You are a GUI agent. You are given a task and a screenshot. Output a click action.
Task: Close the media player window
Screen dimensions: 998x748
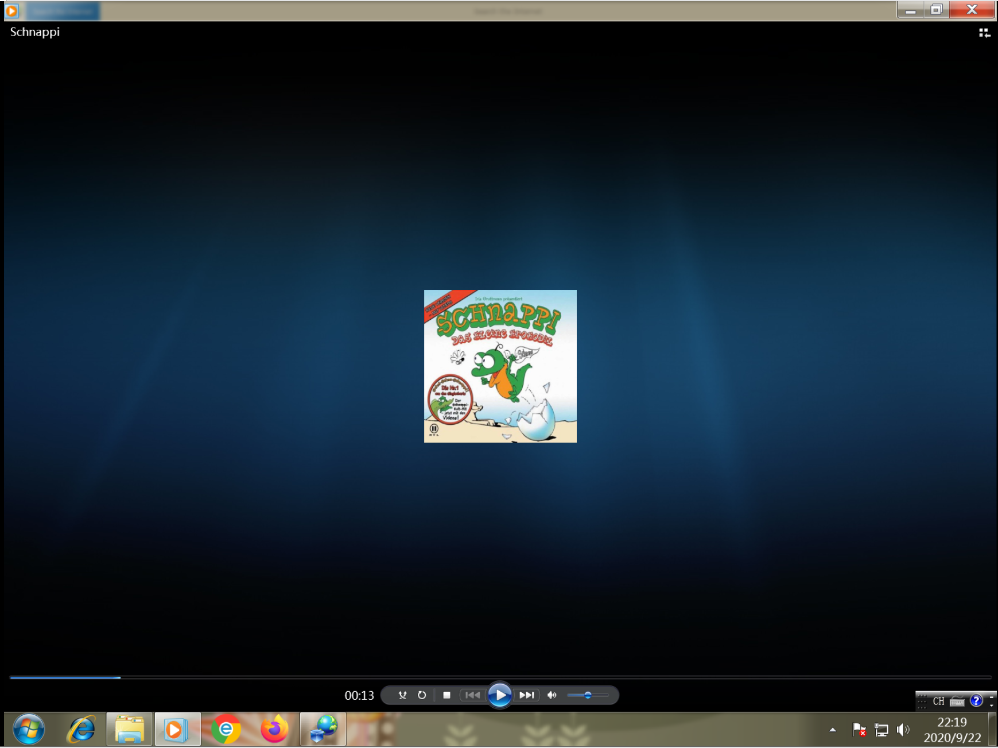[x=972, y=10]
